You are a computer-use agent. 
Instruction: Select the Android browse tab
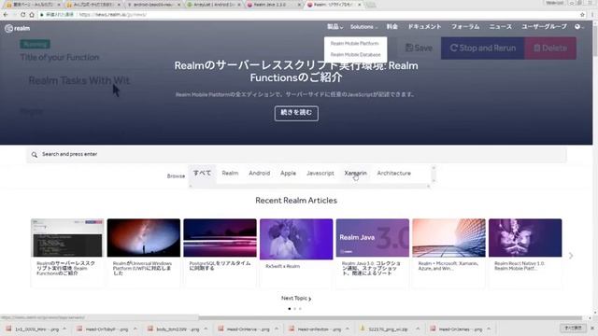point(260,173)
